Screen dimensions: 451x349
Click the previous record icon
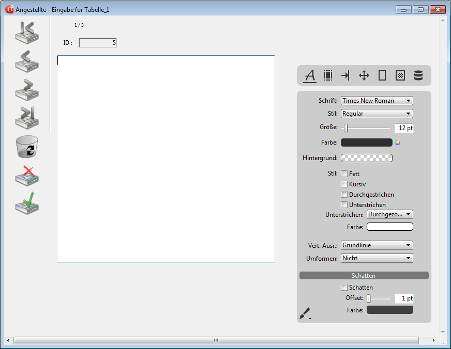[27, 61]
